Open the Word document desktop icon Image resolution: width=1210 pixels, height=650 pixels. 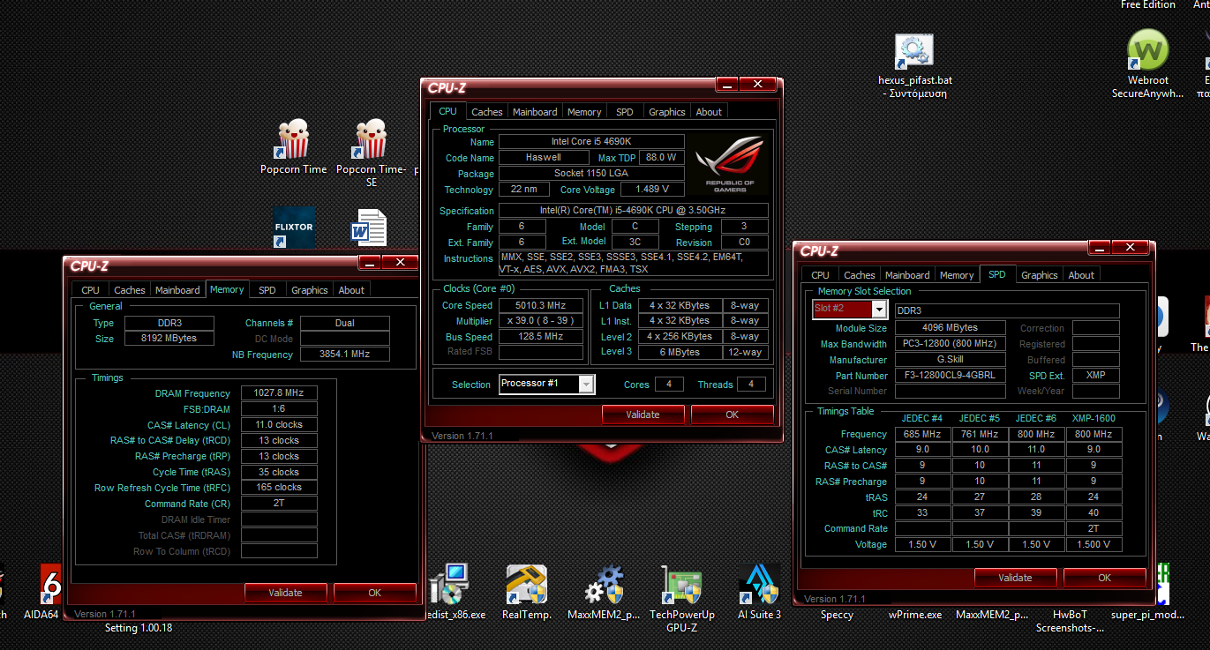pyautogui.click(x=369, y=228)
